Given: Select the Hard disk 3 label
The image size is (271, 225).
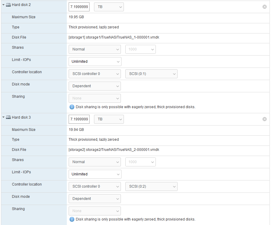Looking at the screenshot, I should click(21, 117).
